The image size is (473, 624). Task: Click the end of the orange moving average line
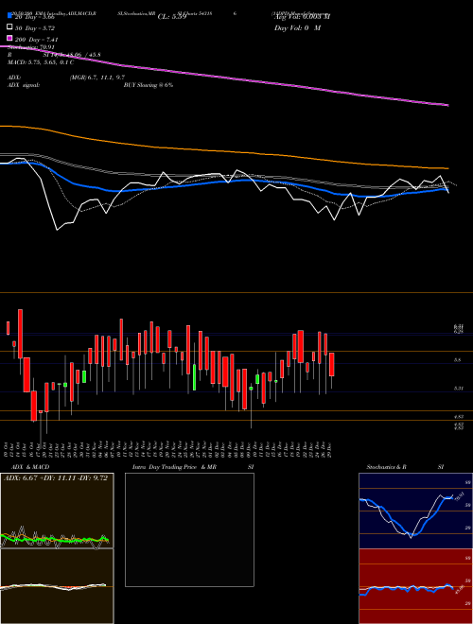[x=447, y=168]
